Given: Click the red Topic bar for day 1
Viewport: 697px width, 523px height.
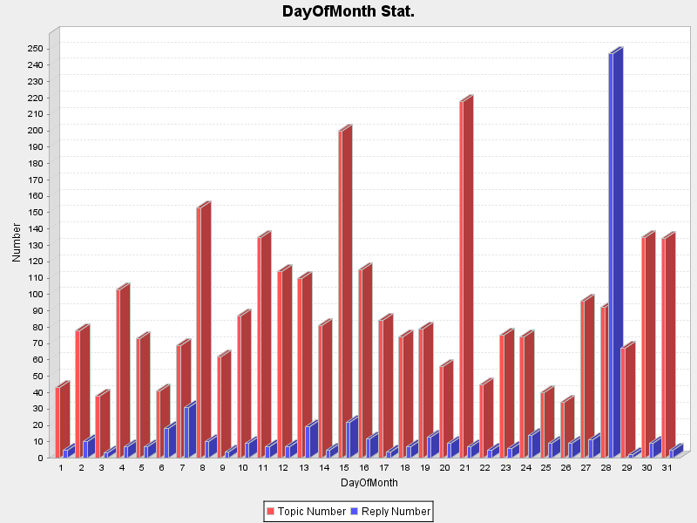Looking at the screenshot, I should click(60, 421).
